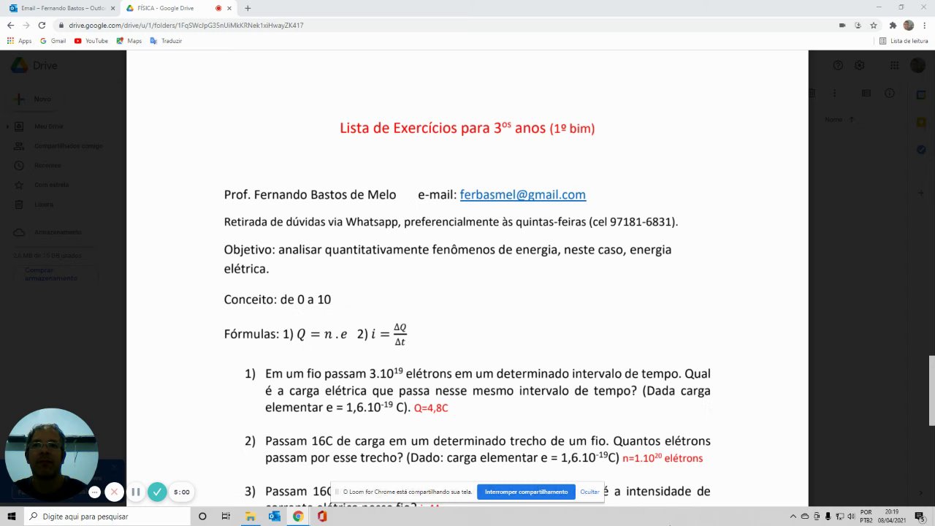935x526 pixels.
Task: Open the Chrome extensions puzzle icon
Action: pyautogui.click(x=893, y=25)
